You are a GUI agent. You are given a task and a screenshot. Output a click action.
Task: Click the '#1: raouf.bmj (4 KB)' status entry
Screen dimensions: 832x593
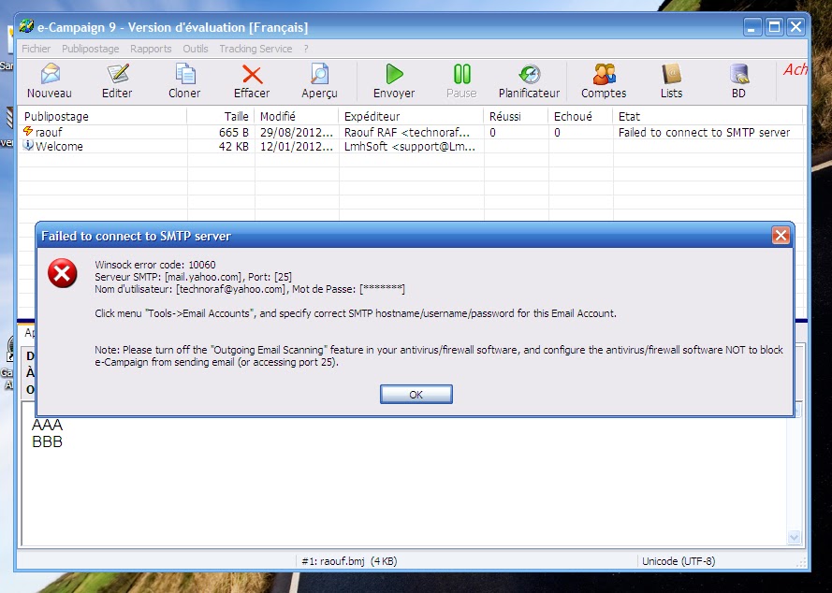click(x=349, y=561)
